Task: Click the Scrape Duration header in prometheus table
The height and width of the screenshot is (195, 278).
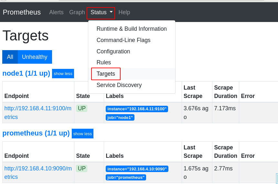Action: [x=226, y=152]
